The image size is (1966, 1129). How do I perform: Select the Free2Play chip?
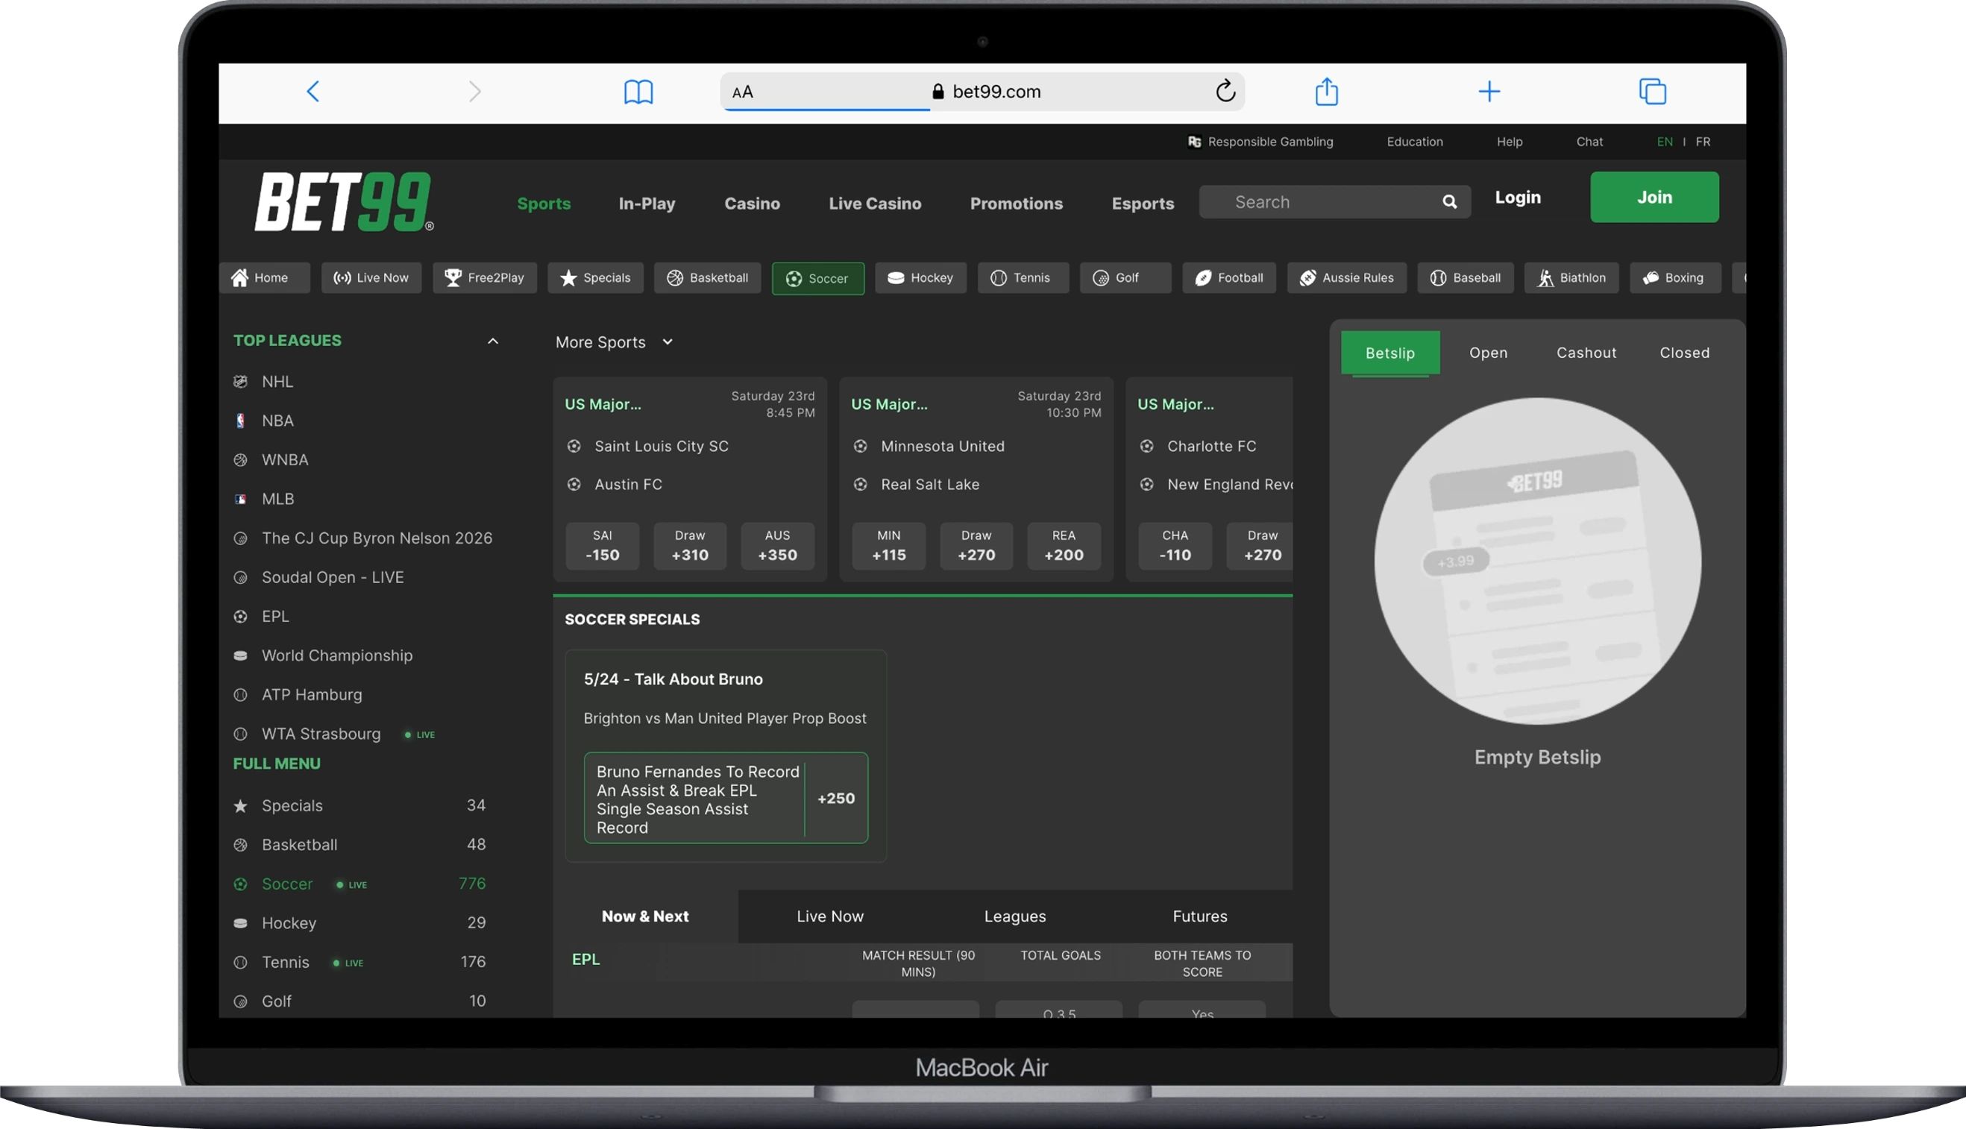(485, 277)
